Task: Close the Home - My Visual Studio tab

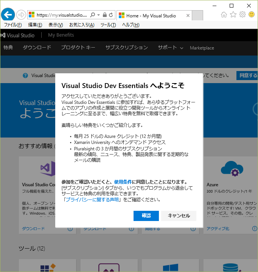Action: (x=188, y=15)
